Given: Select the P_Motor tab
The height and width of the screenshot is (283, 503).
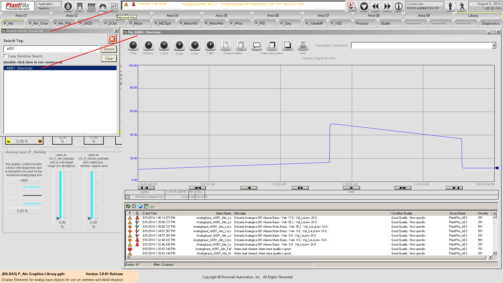Looking at the screenshot, I should click(136, 23).
